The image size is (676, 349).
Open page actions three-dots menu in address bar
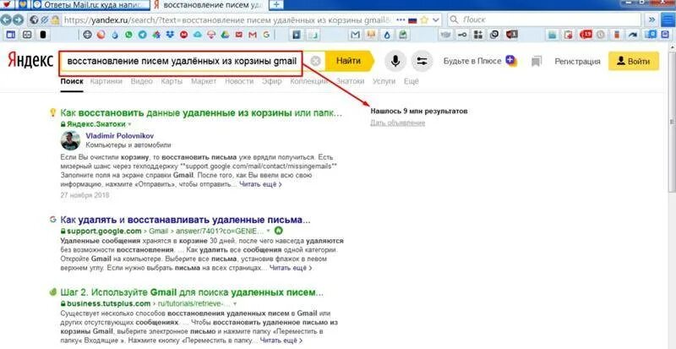click(x=401, y=19)
